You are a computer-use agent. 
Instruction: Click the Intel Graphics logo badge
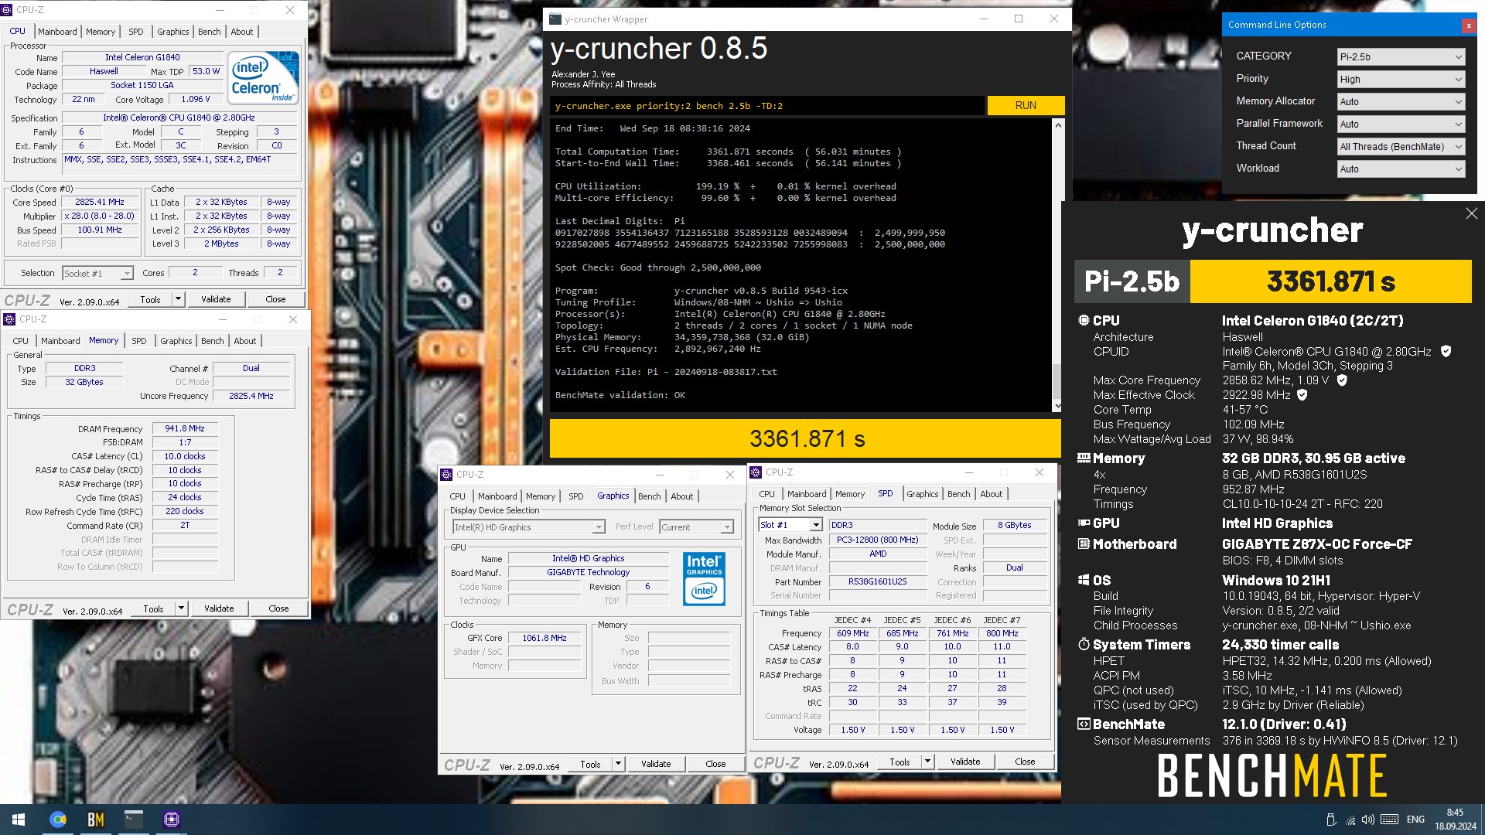coord(704,578)
